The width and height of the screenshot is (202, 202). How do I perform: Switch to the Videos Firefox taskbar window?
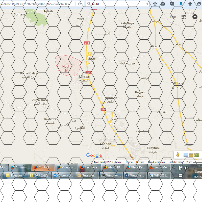(66, 167)
